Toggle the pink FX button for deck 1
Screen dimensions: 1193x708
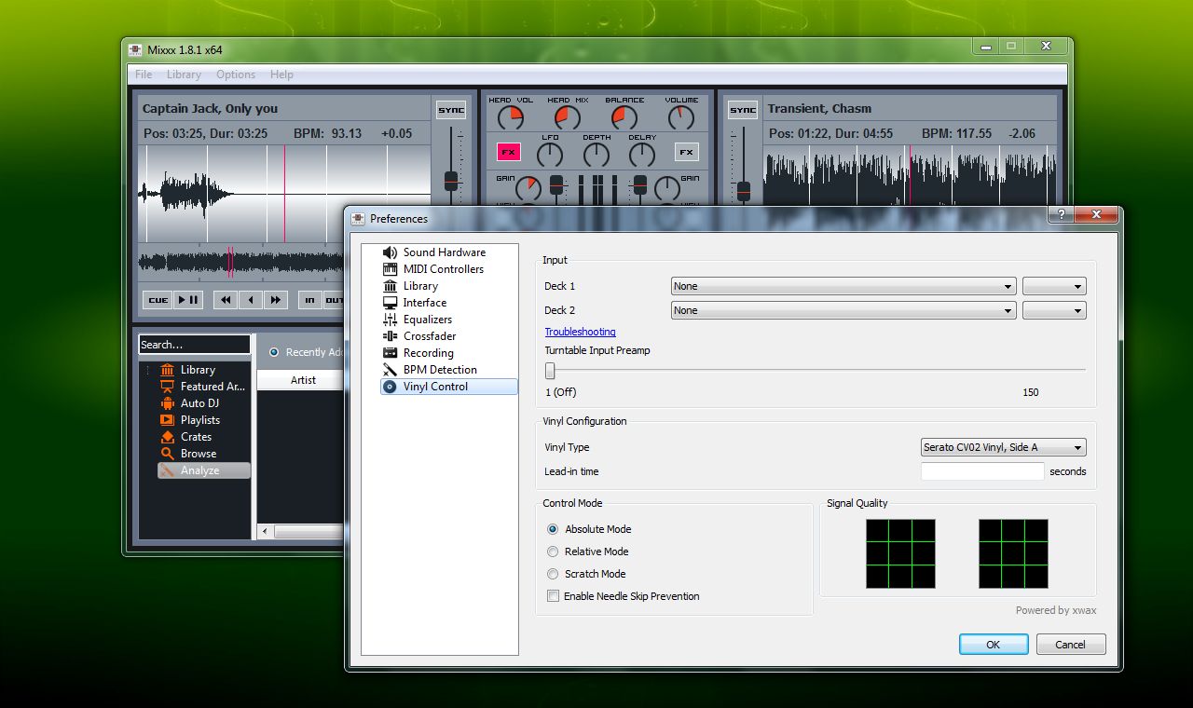[509, 152]
